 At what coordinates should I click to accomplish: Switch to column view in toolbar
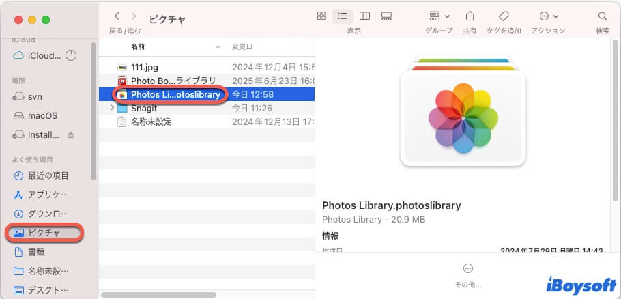pyautogui.click(x=364, y=16)
